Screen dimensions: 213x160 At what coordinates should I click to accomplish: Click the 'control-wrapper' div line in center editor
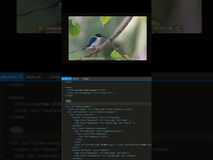point(92,112)
